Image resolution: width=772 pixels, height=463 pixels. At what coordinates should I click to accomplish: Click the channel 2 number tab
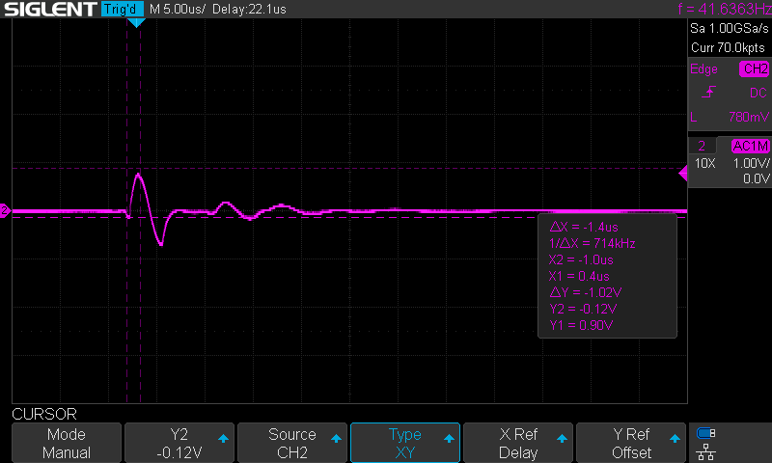(x=702, y=146)
